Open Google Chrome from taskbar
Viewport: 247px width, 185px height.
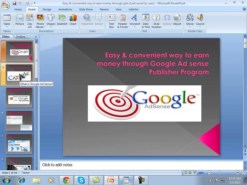point(66,180)
